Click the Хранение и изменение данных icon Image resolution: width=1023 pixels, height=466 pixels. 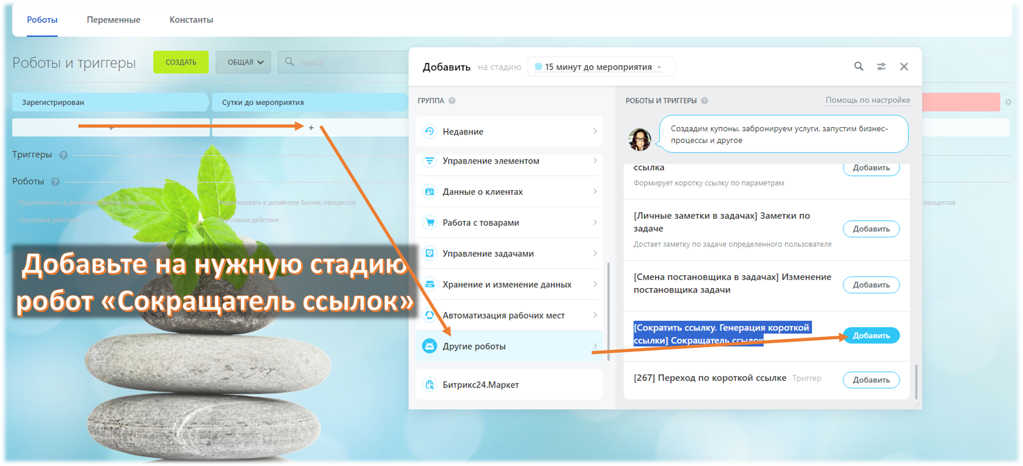coord(430,284)
